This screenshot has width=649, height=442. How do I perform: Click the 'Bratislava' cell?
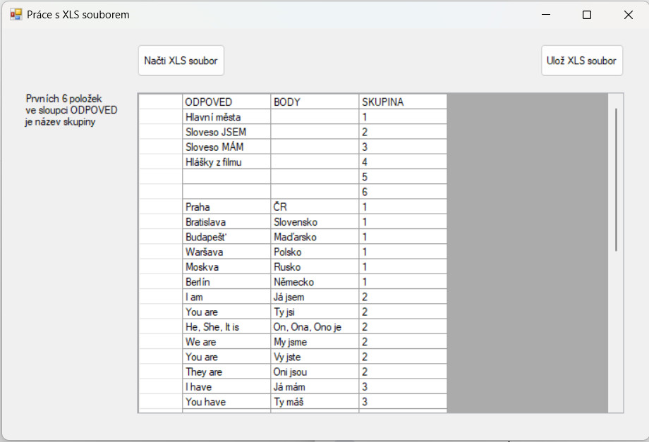(226, 221)
